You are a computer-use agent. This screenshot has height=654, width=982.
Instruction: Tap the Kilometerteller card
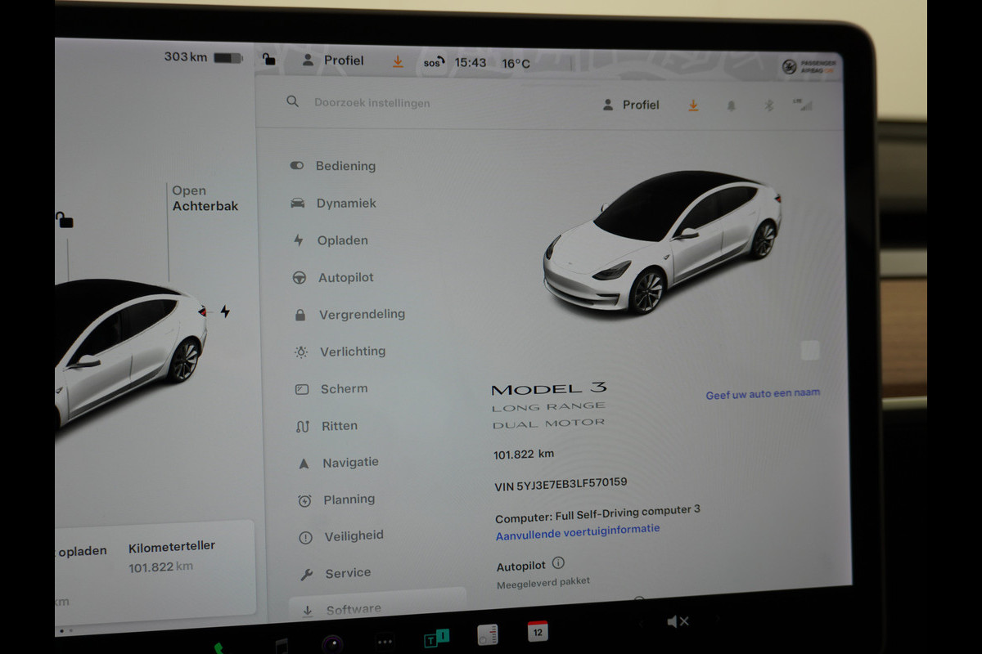pyautogui.click(x=172, y=558)
